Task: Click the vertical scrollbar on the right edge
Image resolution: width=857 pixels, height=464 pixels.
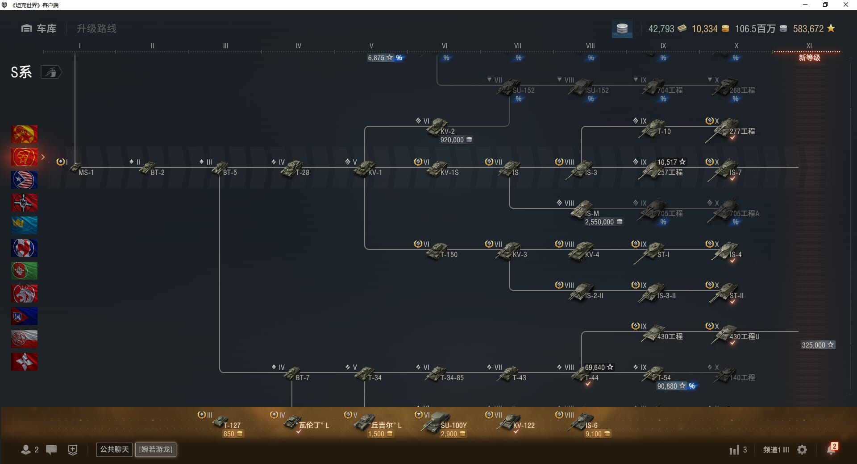Action: (x=850, y=223)
